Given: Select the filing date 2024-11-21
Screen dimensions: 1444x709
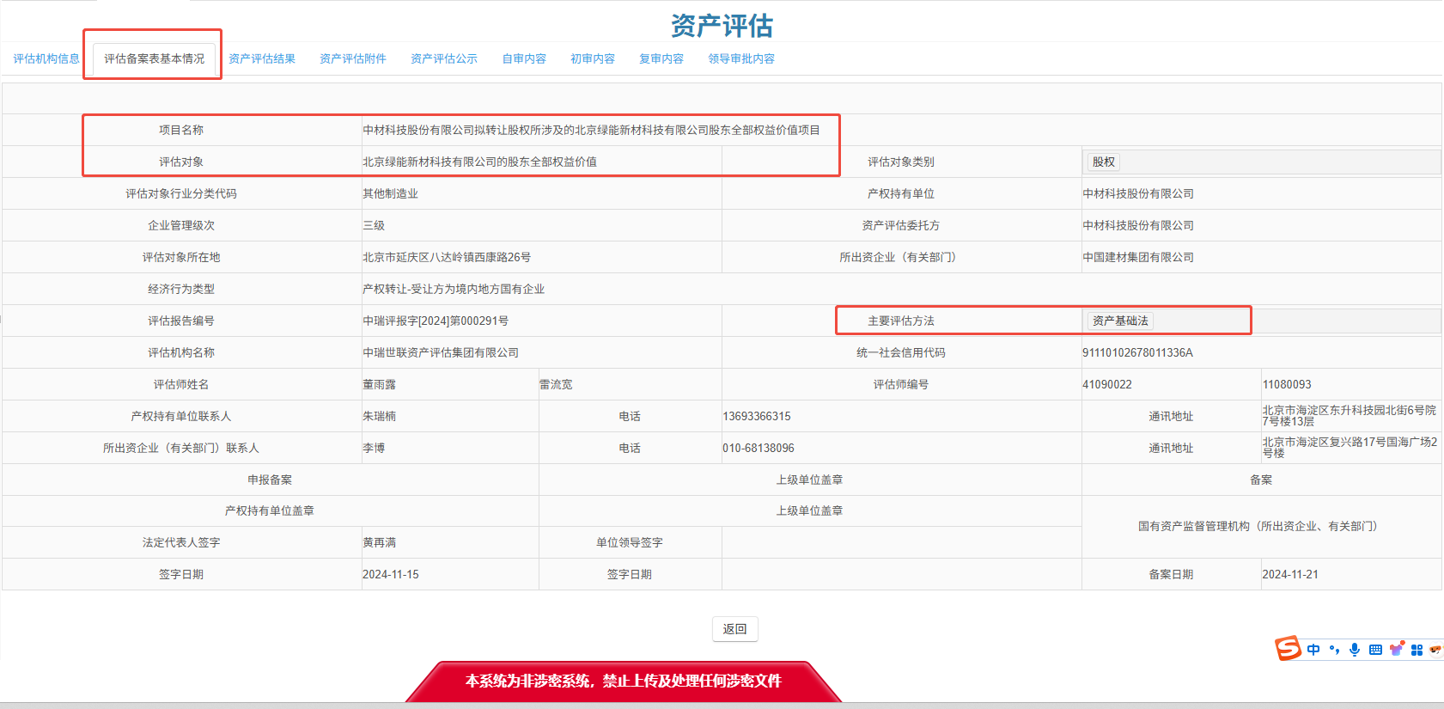Looking at the screenshot, I should (1290, 574).
